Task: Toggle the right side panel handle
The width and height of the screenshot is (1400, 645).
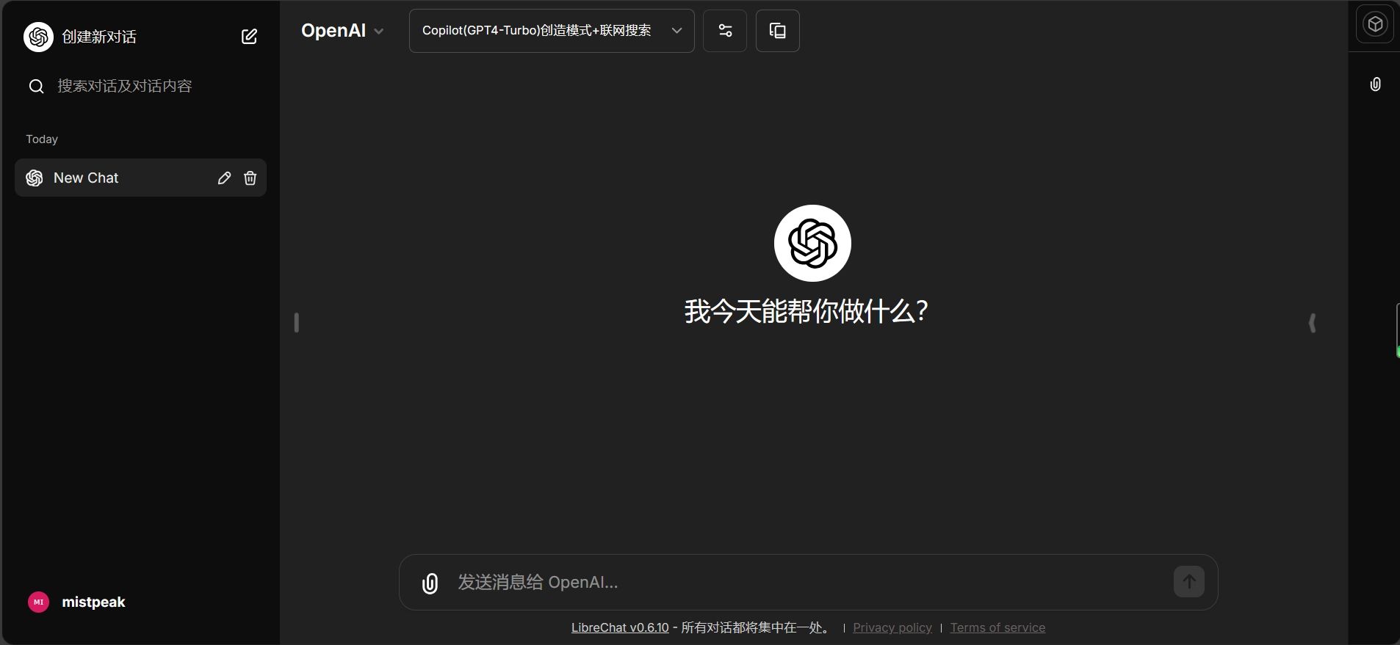Action: (x=1312, y=323)
